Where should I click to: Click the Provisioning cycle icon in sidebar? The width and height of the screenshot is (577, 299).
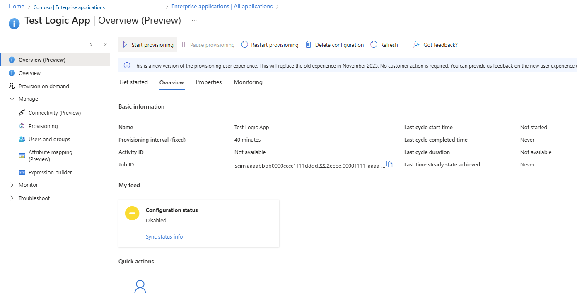tap(22, 126)
